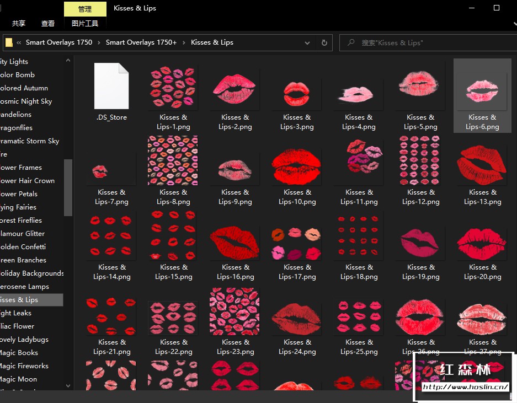Viewport: 517px width, 403px height.
Task: Open Kisses & Lips-1.png thumbnail
Action: pyautogui.click(x=173, y=86)
